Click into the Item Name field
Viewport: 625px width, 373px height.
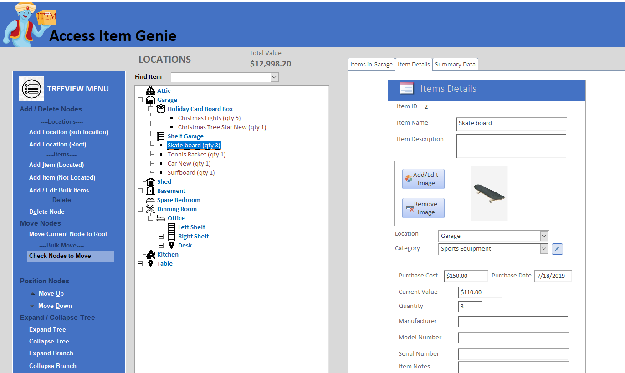point(511,123)
